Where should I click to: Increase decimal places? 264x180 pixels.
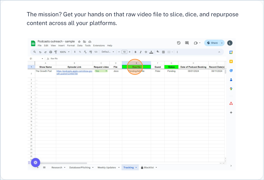[x=90, y=52]
